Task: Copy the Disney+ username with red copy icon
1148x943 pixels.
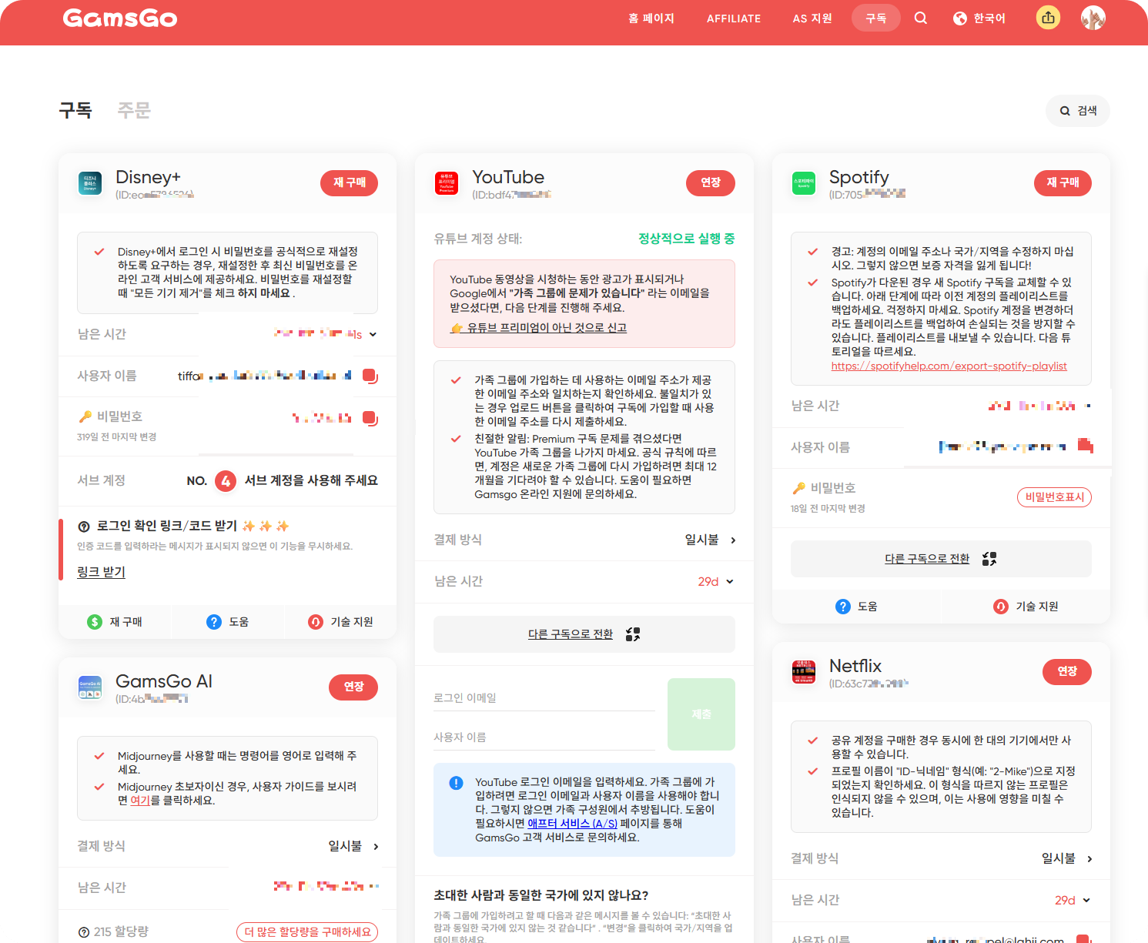Action: click(x=370, y=376)
